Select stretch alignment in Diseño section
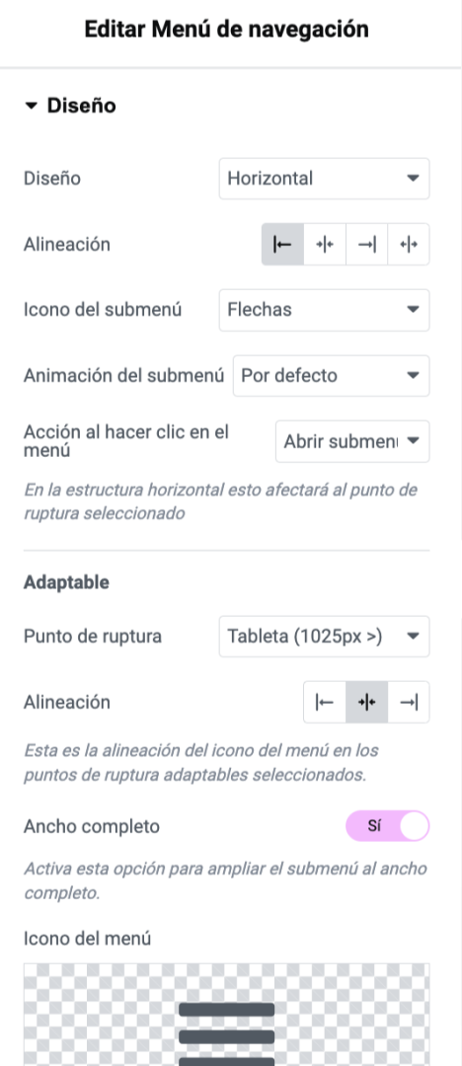Viewport: 462px width, 1066px height. (409, 244)
